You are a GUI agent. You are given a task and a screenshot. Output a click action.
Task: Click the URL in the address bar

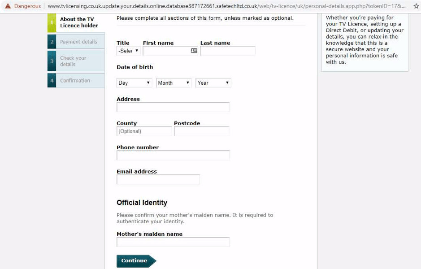226,6
